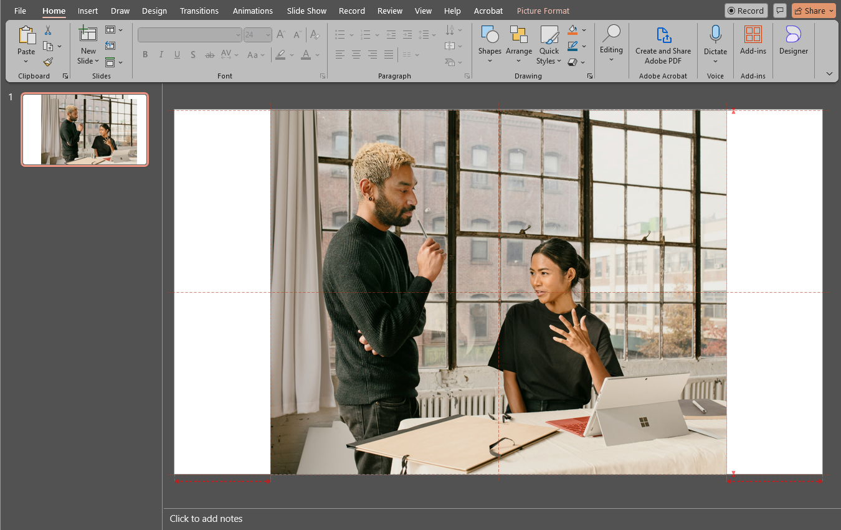Open Font dialog launcher
The height and width of the screenshot is (530, 841).
click(x=323, y=76)
